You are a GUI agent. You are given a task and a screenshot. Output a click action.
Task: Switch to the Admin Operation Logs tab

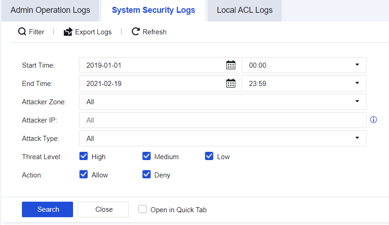coord(50,10)
